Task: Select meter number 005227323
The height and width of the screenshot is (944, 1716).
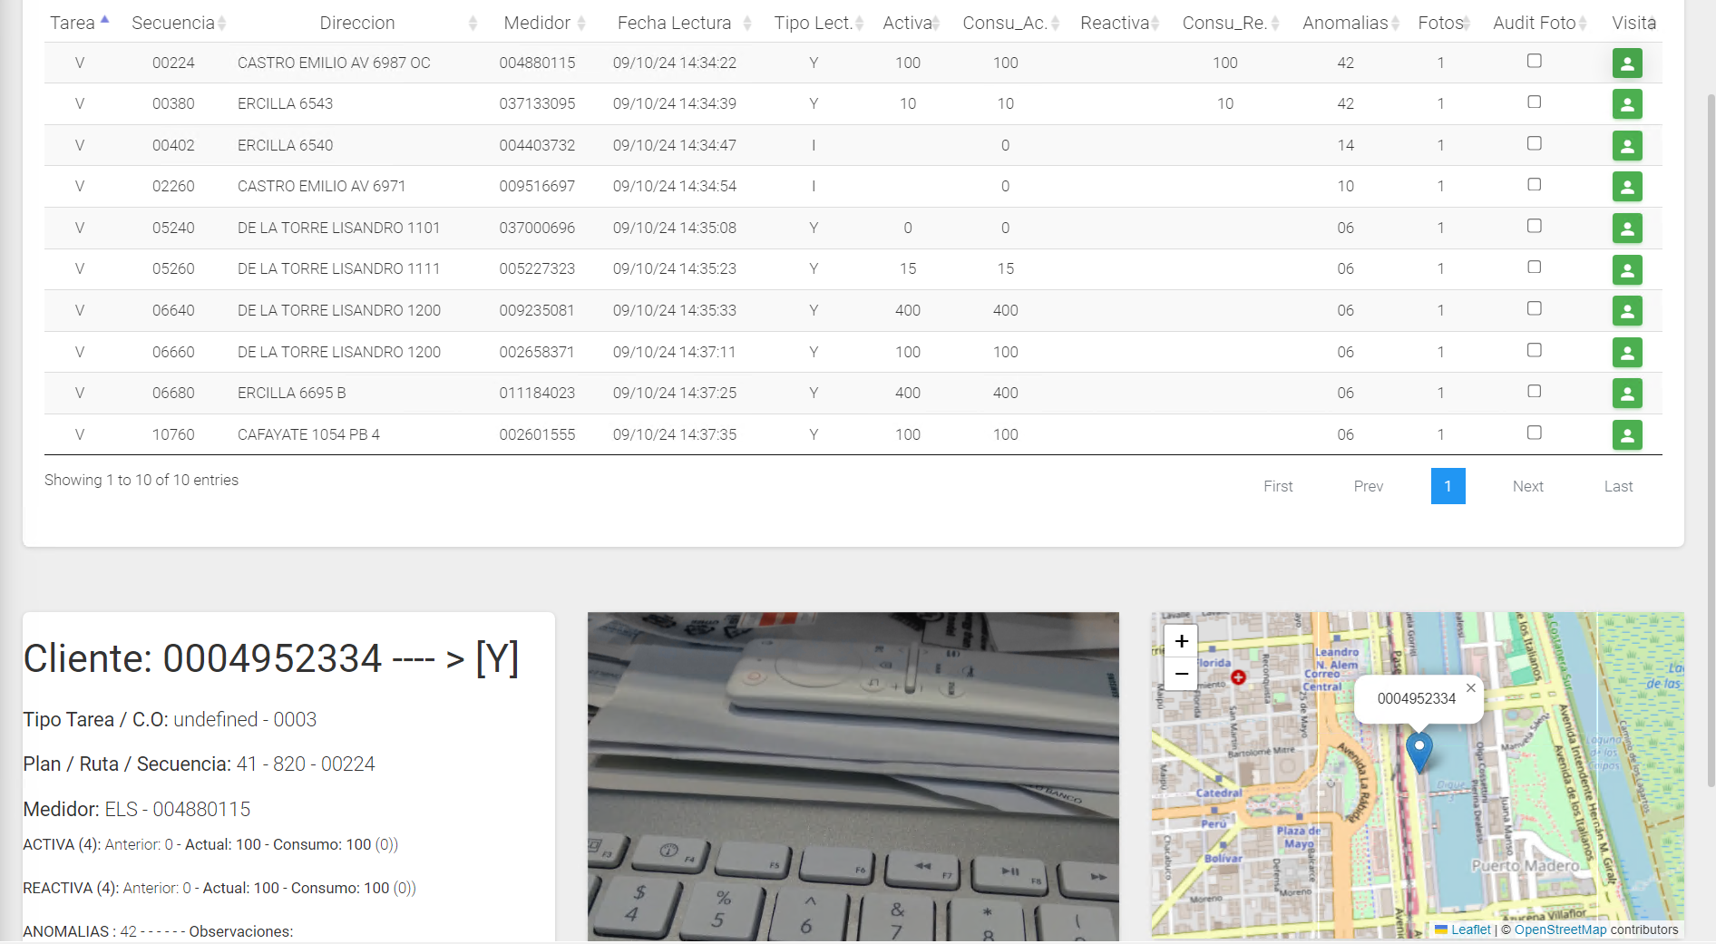Action: pyautogui.click(x=537, y=268)
